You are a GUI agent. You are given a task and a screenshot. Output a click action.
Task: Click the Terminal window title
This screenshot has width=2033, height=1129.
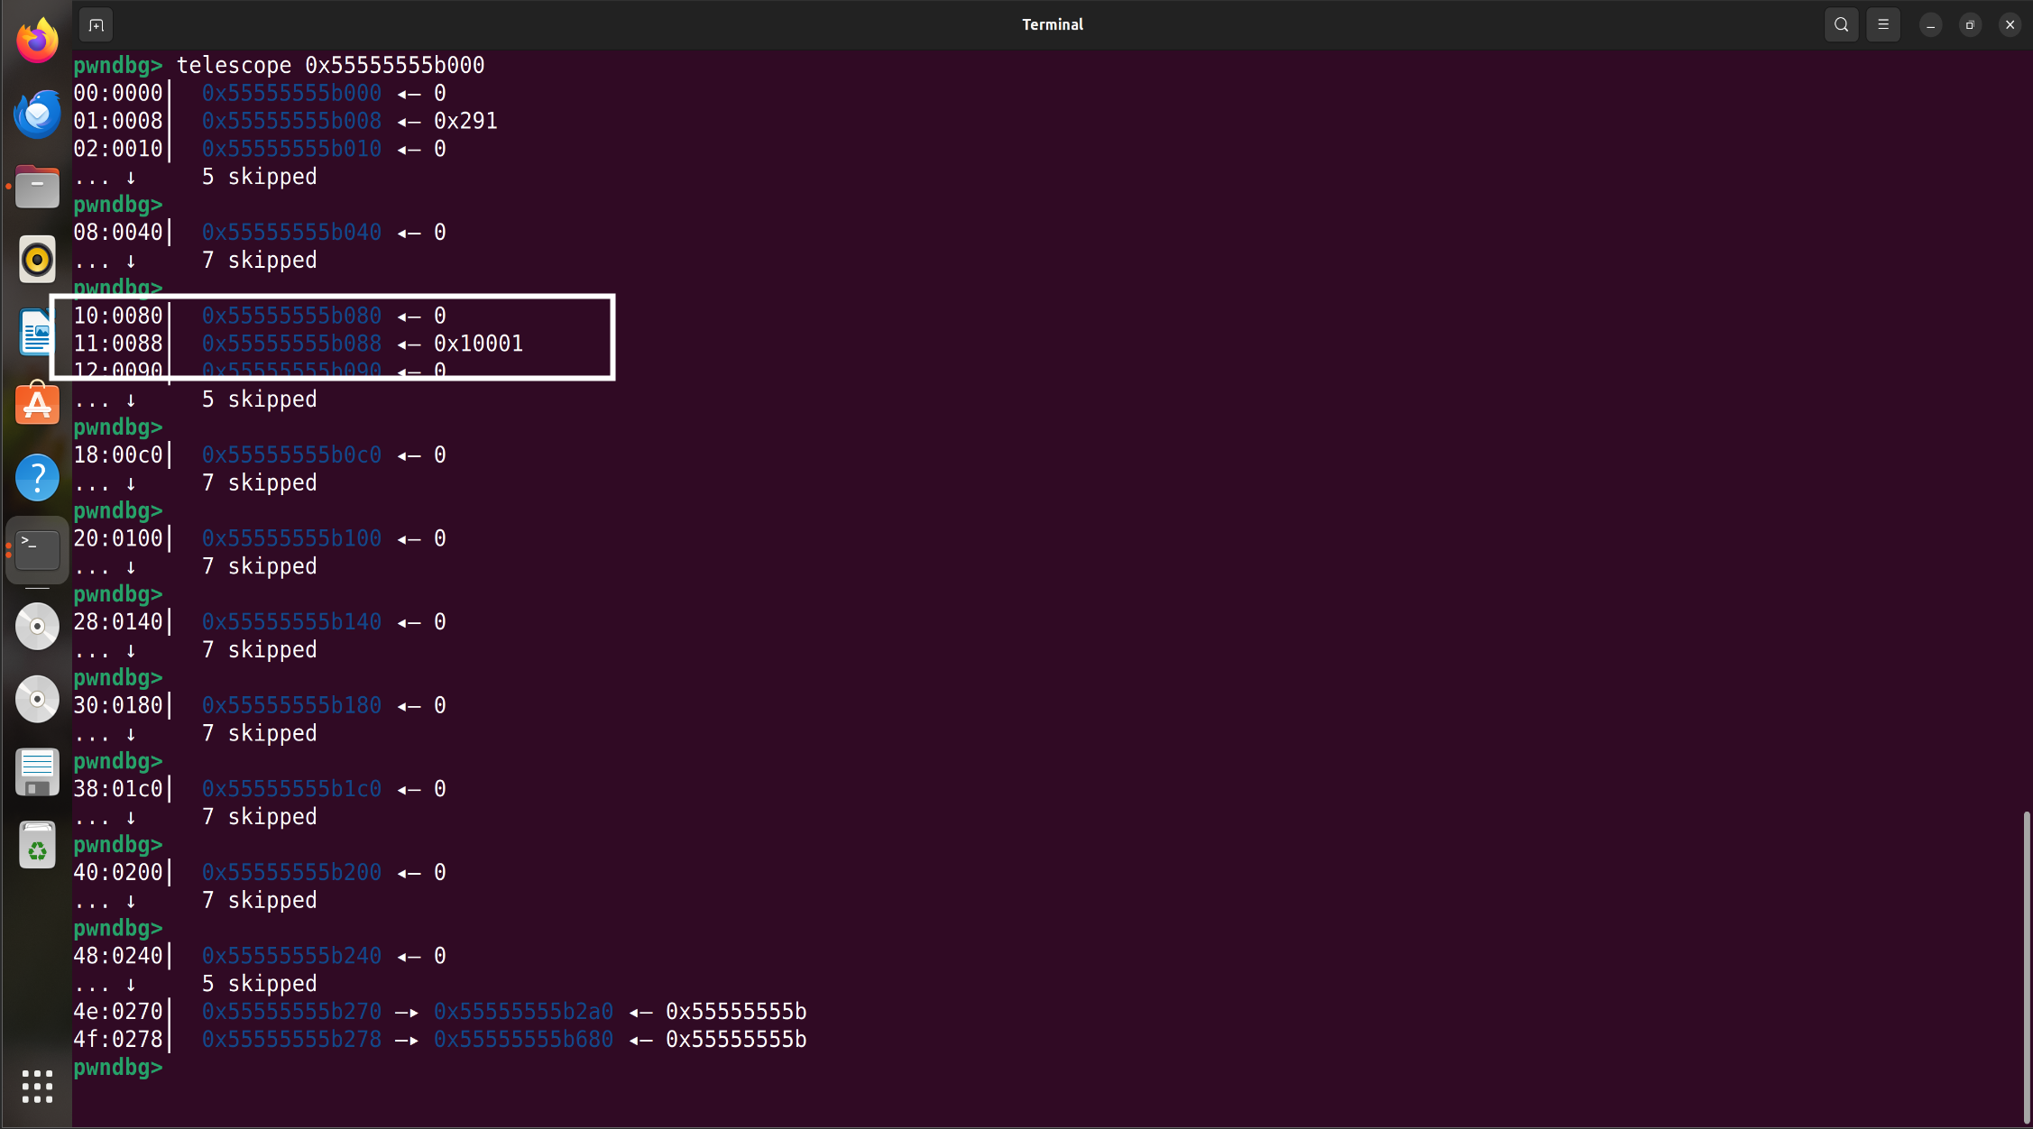pyautogui.click(x=1052, y=25)
